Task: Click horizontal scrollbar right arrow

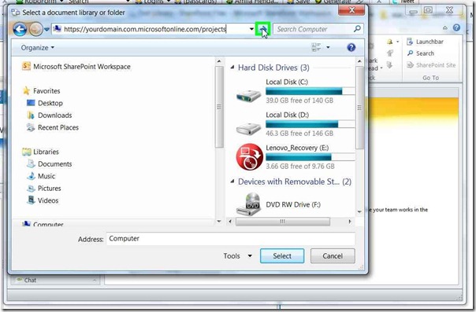Action: (350, 222)
